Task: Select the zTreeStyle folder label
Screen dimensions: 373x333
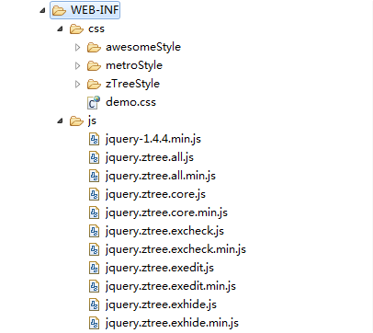Action: [x=132, y=84]
